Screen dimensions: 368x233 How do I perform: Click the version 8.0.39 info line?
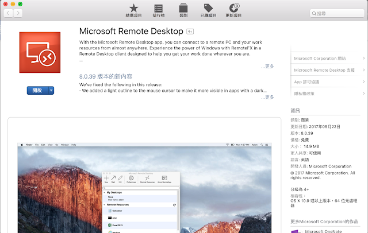coord(302,133)
